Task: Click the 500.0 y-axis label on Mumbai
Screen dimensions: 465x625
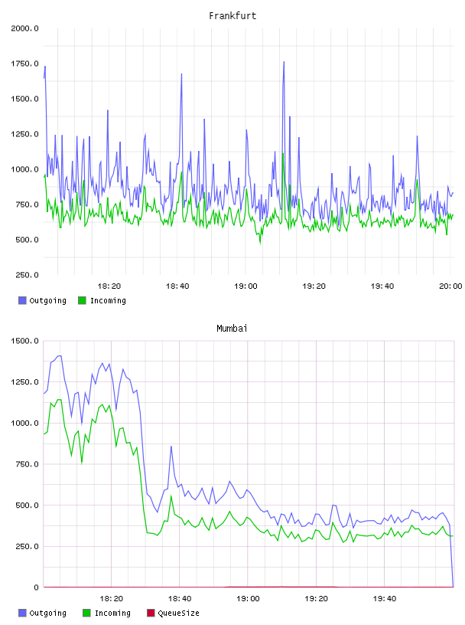Action: (27, 505)
